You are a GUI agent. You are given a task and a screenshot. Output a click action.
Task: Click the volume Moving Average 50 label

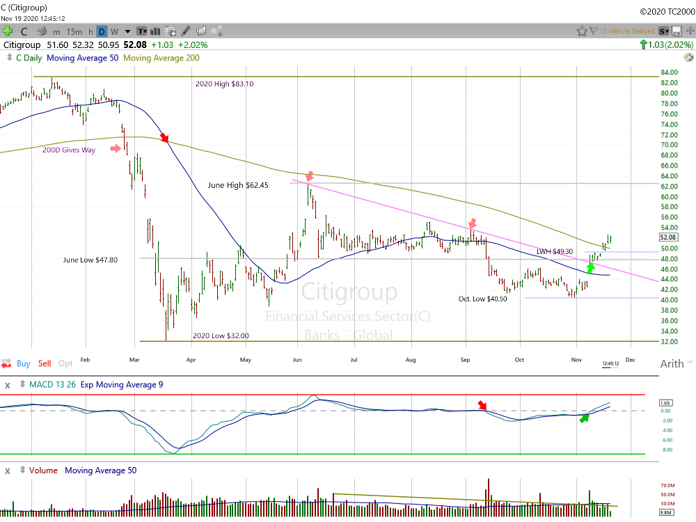coord(101,470)
